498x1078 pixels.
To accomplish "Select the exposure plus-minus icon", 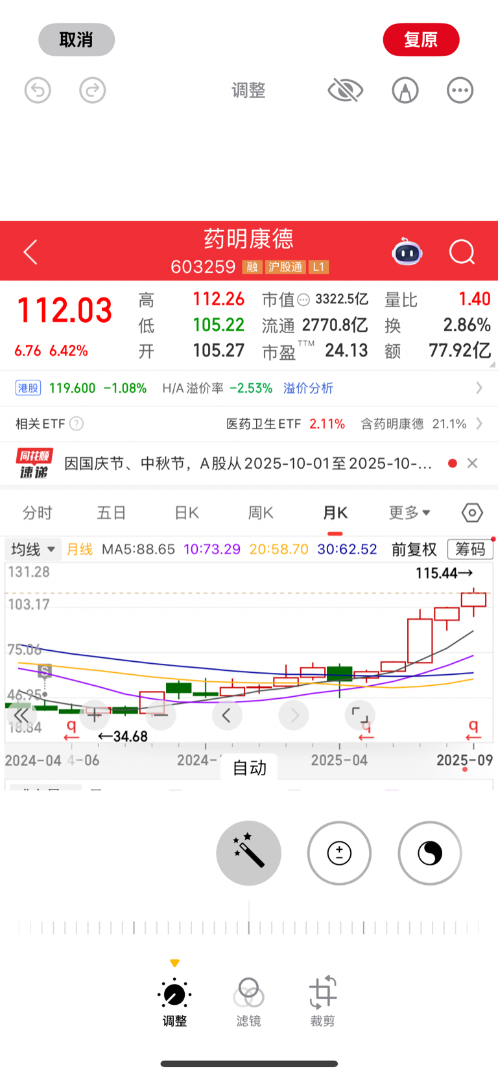I will 339,853.
